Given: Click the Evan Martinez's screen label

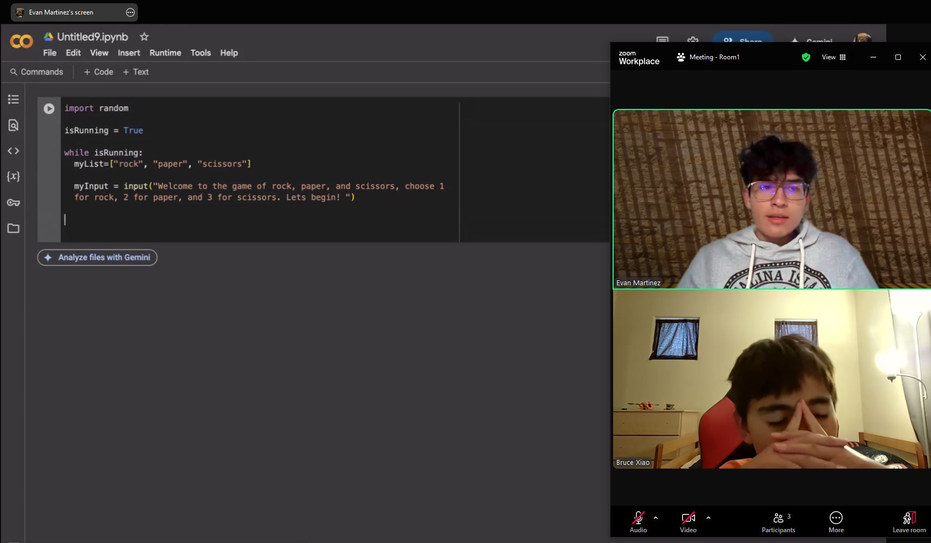Looking at the screenshot, I should point(61,12).
